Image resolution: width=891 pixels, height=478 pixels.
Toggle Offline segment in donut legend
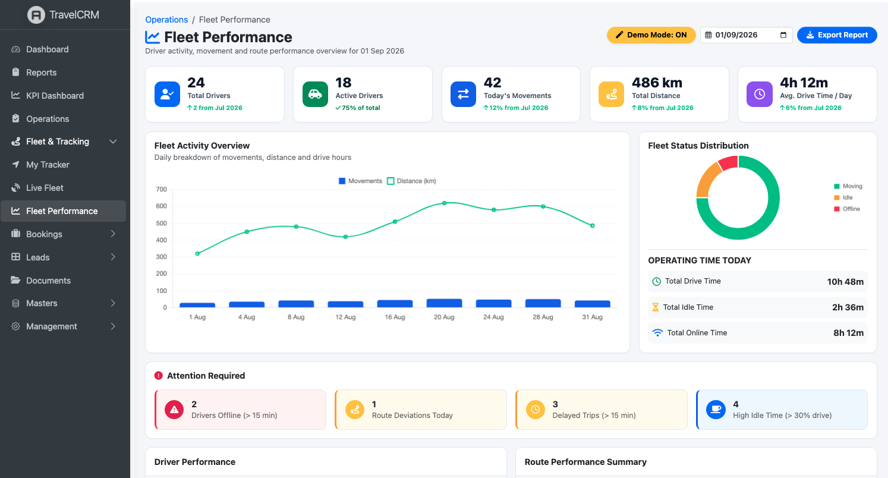point(847,209)
